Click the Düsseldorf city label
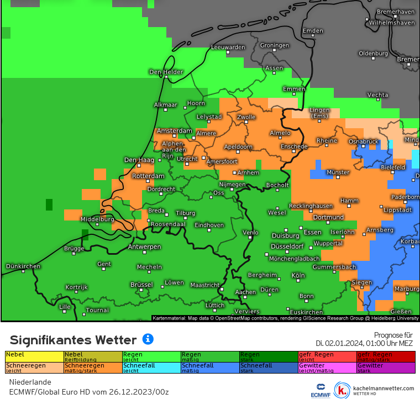This screenshot has height=399, width=420. pyautogui.click(x=287, y=246)
